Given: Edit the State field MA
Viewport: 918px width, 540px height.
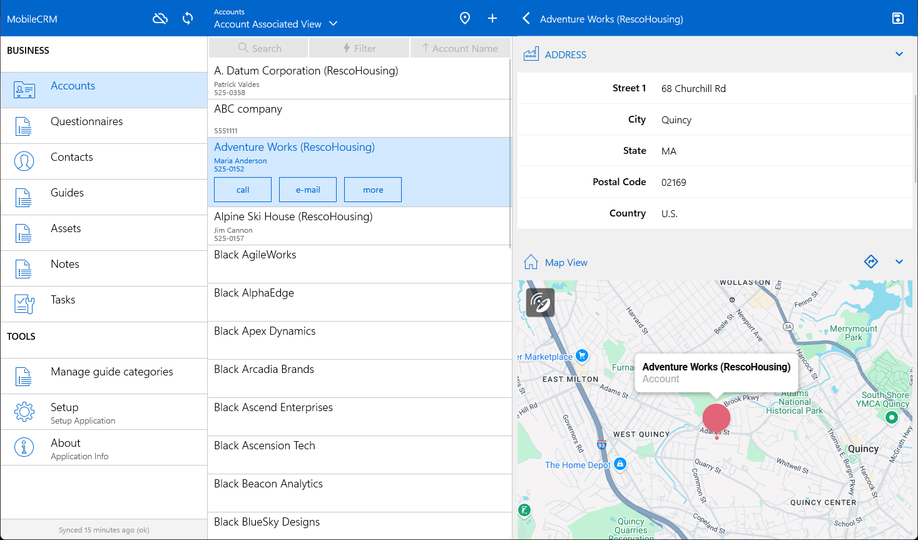Looking at the screenshot, I should click(715, 151).
